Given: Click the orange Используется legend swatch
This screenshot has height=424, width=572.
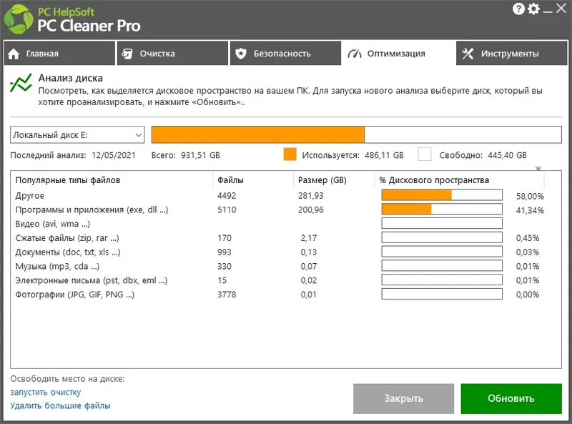Looking at the screenshot, I should click(x=290, y=154).
